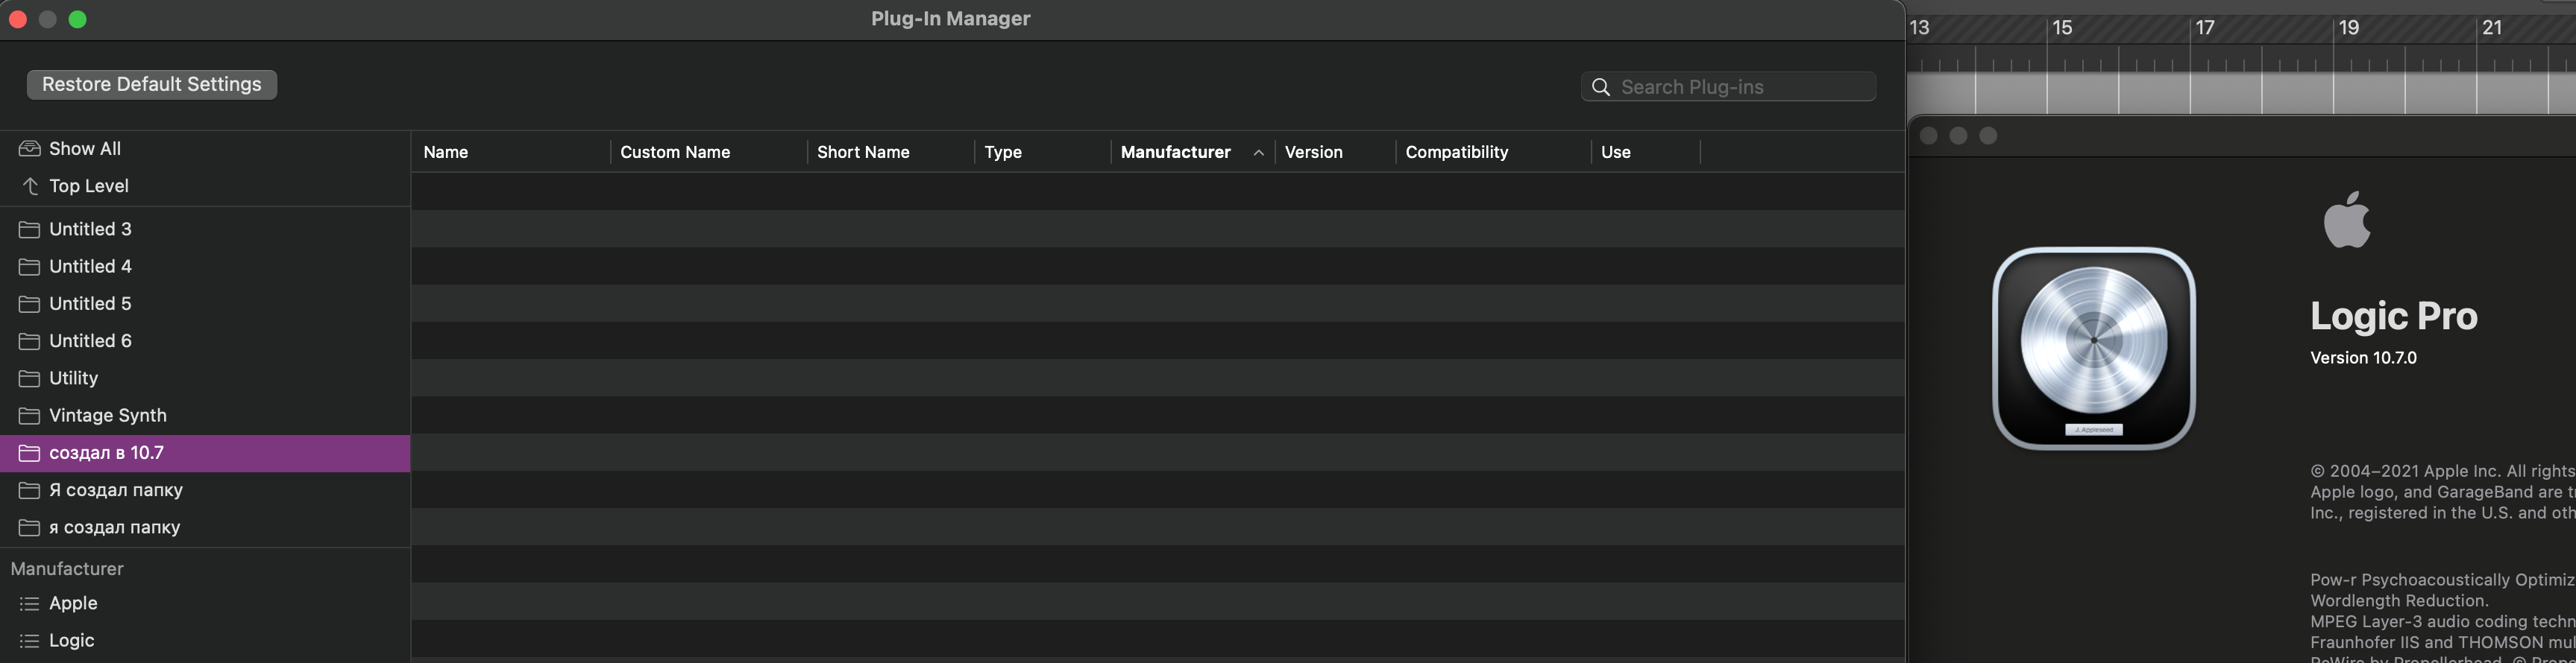Sort by the Compatibility column header
The image size is (2576, 663).
(x=1456, y=152)
